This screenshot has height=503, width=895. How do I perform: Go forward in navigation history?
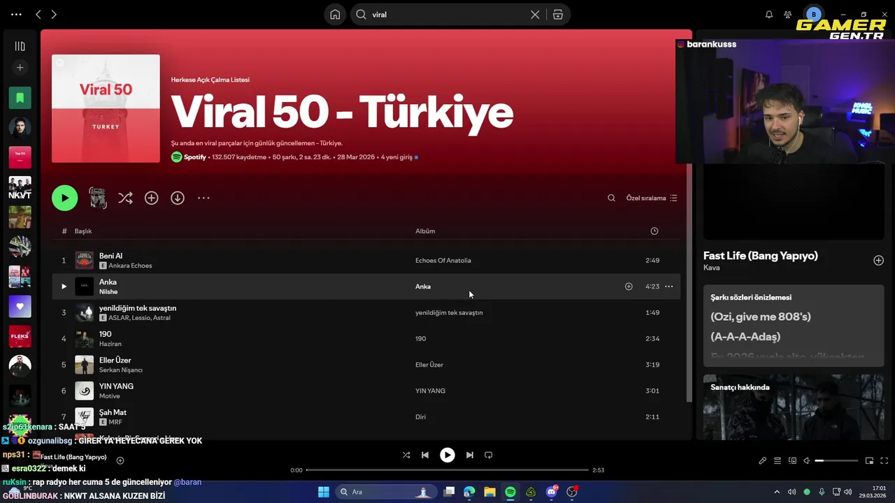pos(54,14)
